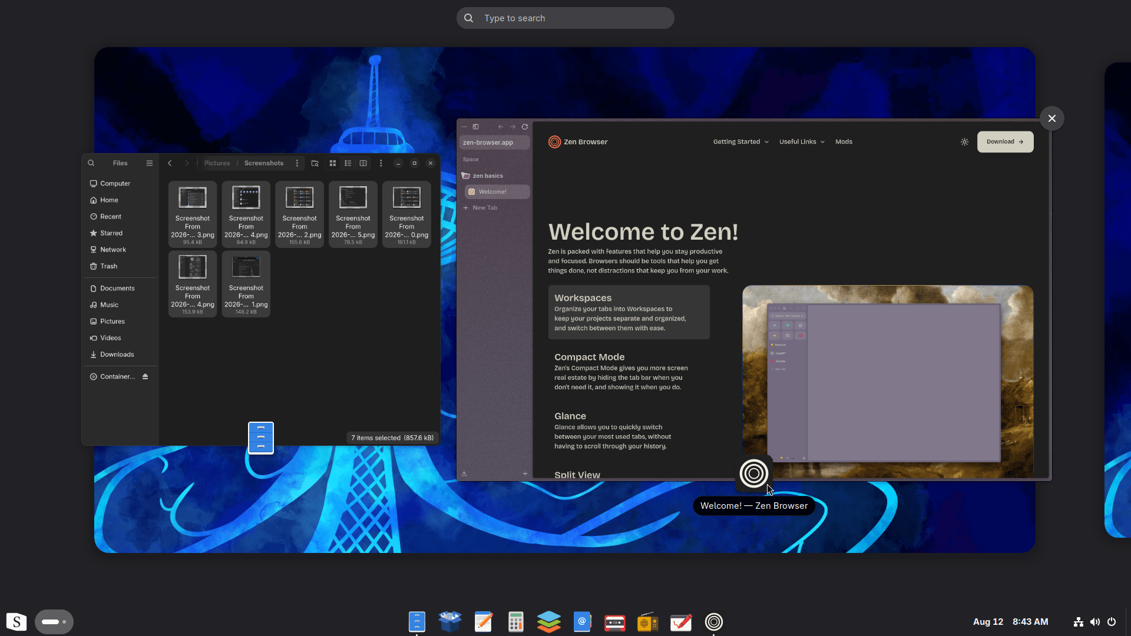Launch the blue box software app

(450, 622)
